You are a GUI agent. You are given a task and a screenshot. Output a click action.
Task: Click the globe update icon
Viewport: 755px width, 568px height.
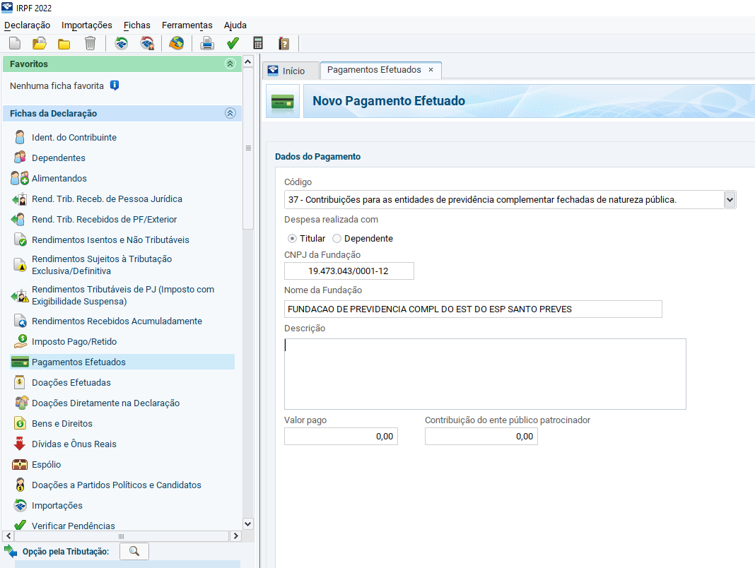[x=176, y=44]
